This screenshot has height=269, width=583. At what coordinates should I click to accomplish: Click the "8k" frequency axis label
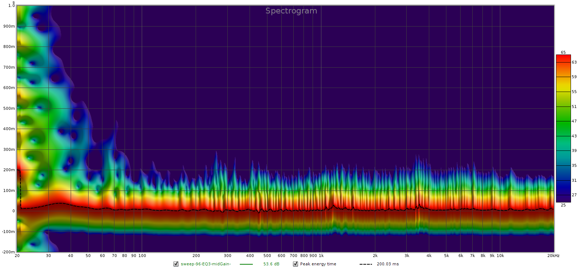coord(483,256)
